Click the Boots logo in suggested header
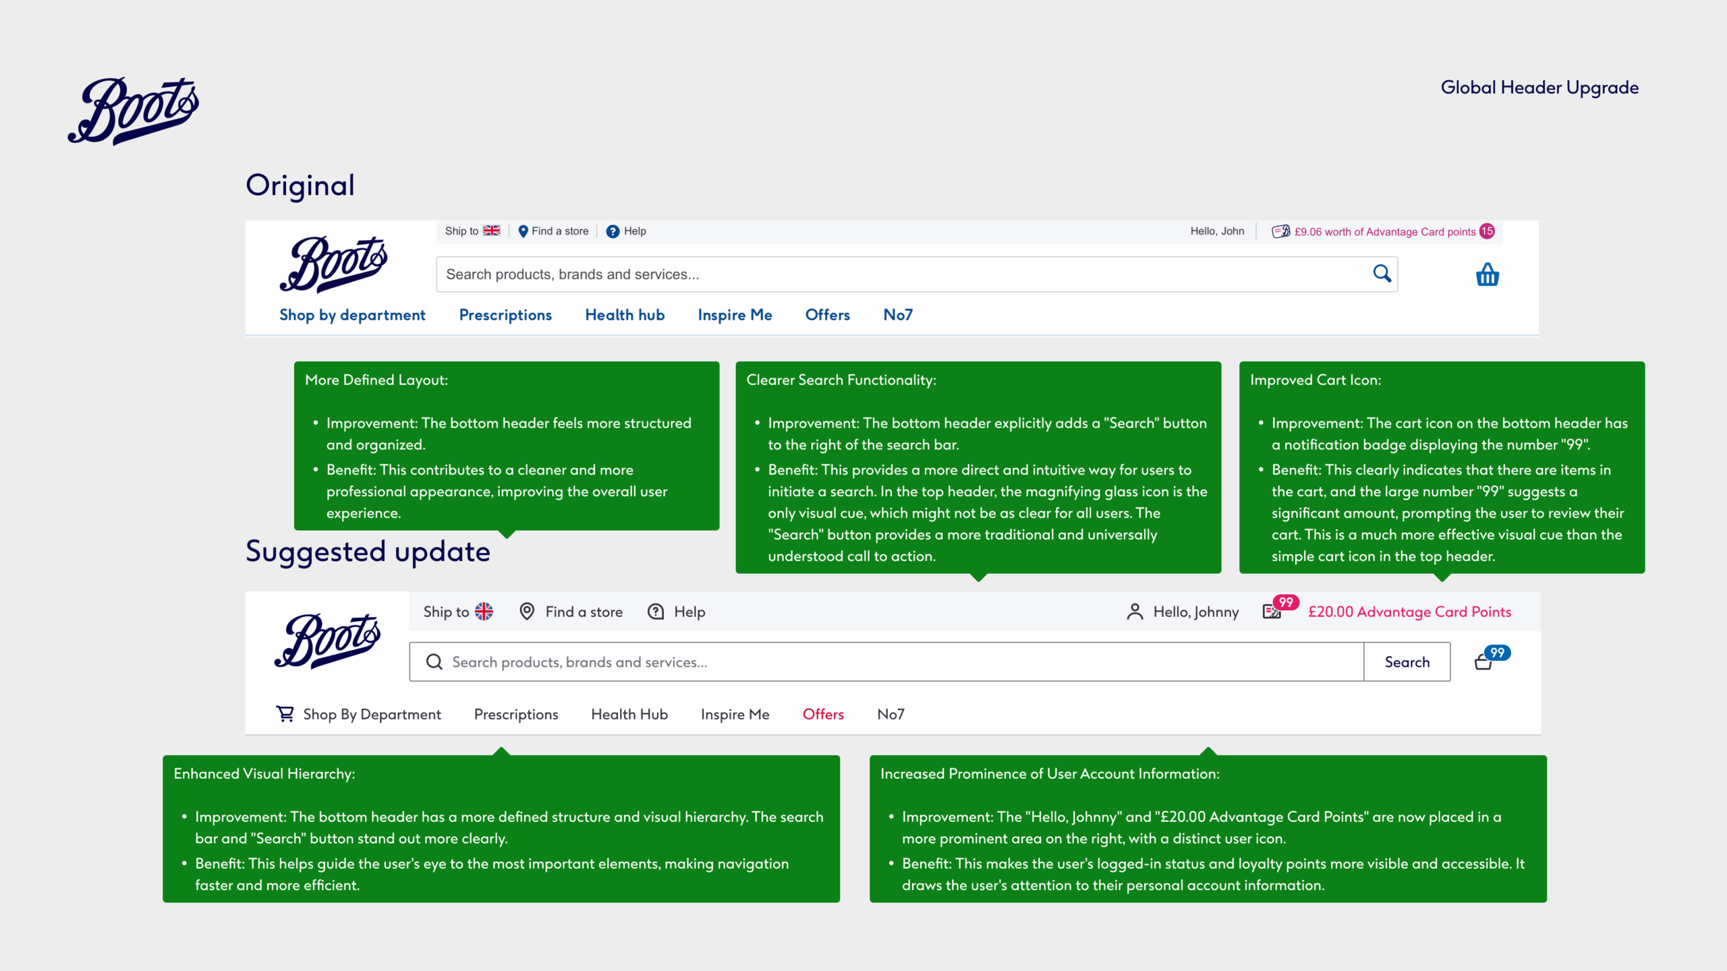Viewport: 1727px width, 971px height. (x=328, y=641)
